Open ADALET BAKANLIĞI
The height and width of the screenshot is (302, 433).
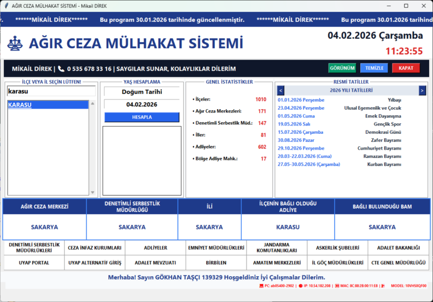[399, 247]
